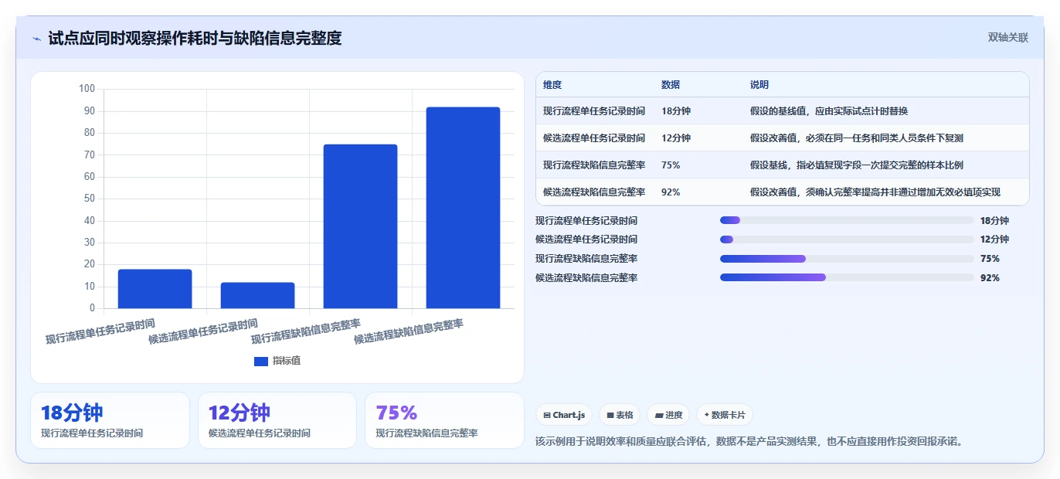Click the 18分钟 progress bar
The height and width of the screenshot is (479, 1060).
[847, 220]
